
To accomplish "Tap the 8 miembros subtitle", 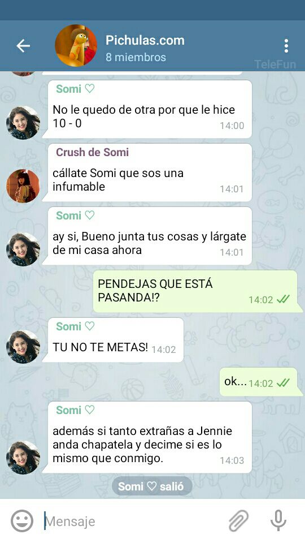I will point(136,57).
